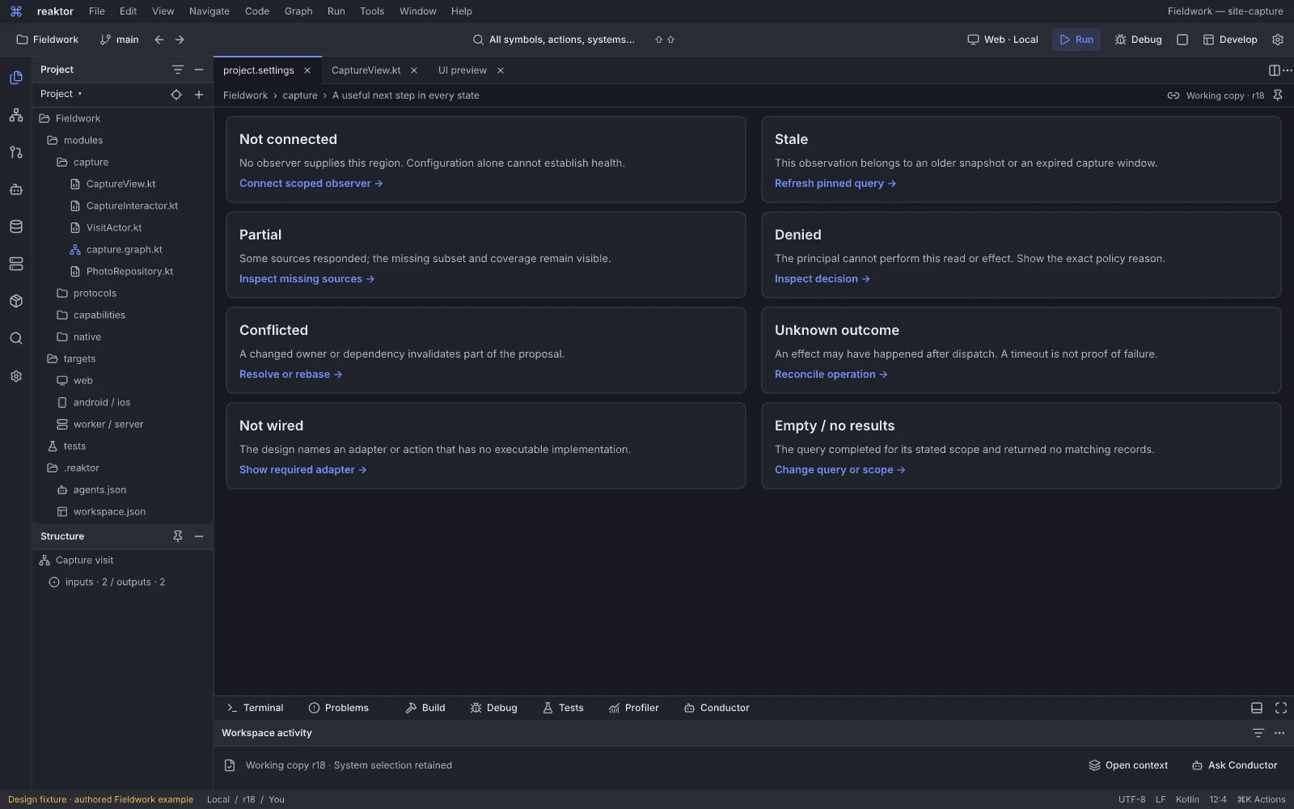Click Refresh pinned query link
Screen dimensions: 1294x809
[x=835, y=184]
